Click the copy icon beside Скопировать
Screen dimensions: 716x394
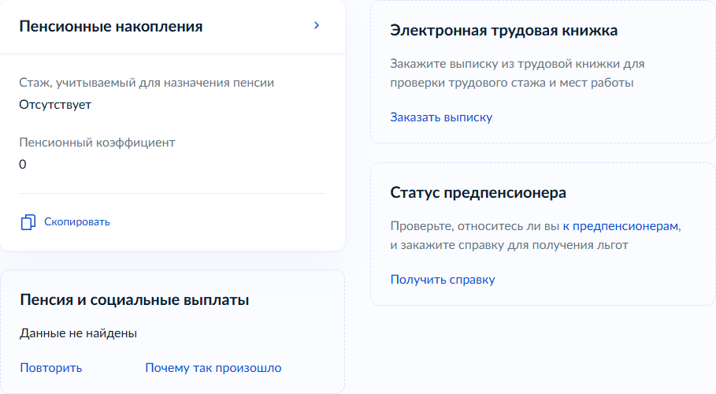(28, 221)
